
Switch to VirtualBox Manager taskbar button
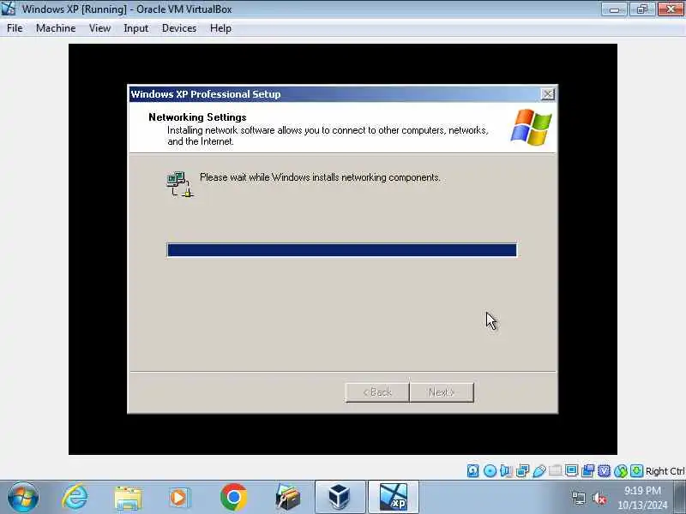coord(340,498)
